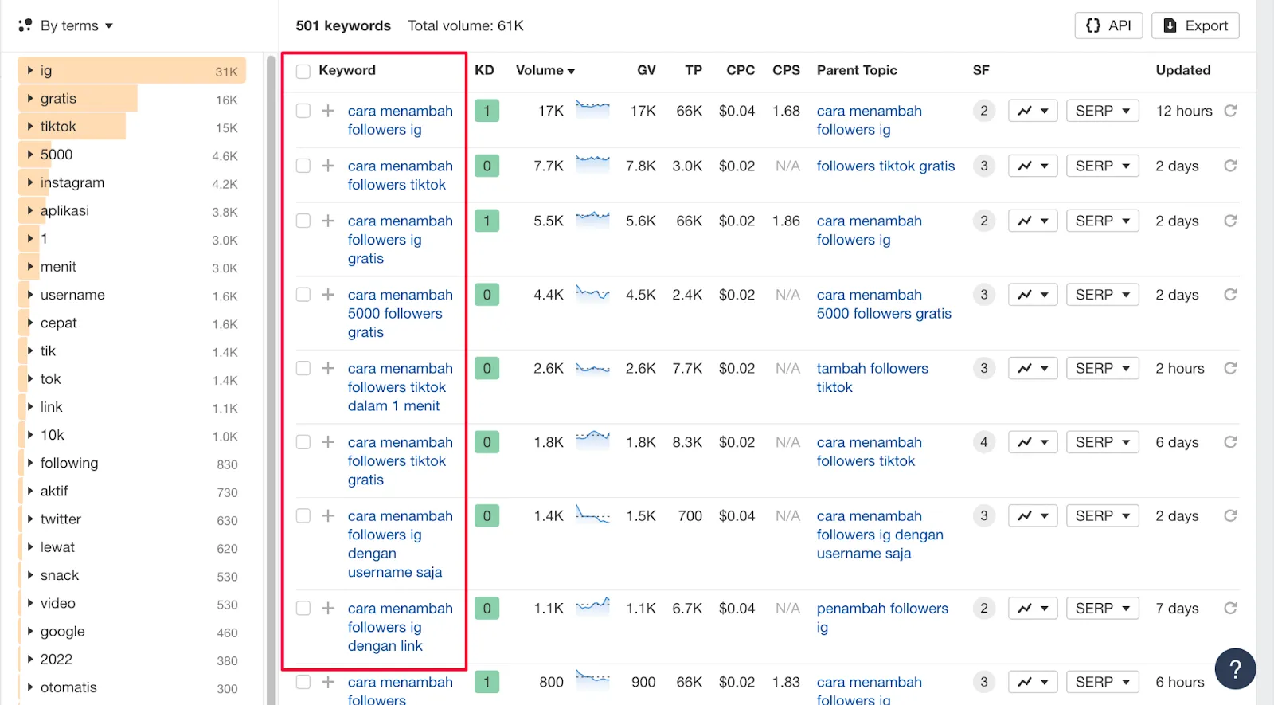1274x705 pixels.
Task: Check the box for 'cara menambah followers ig'
Action: pos(303,111)
